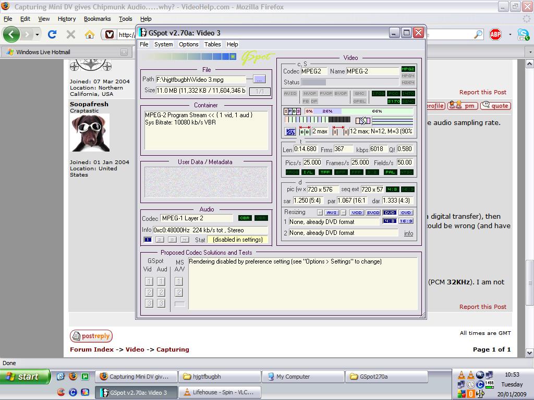Open hjgtfbugbh folder in taskbar
Viewport: 534px width, 400px height.
(220, 377)
